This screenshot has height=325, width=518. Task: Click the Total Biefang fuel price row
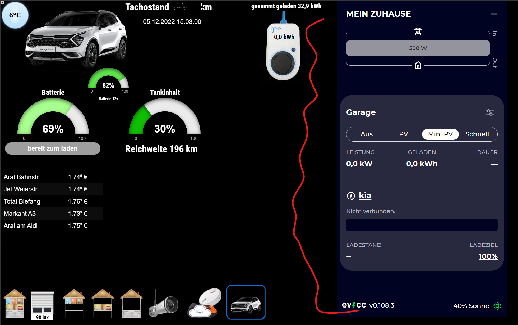pyautogui.click(x=52, y=201)
